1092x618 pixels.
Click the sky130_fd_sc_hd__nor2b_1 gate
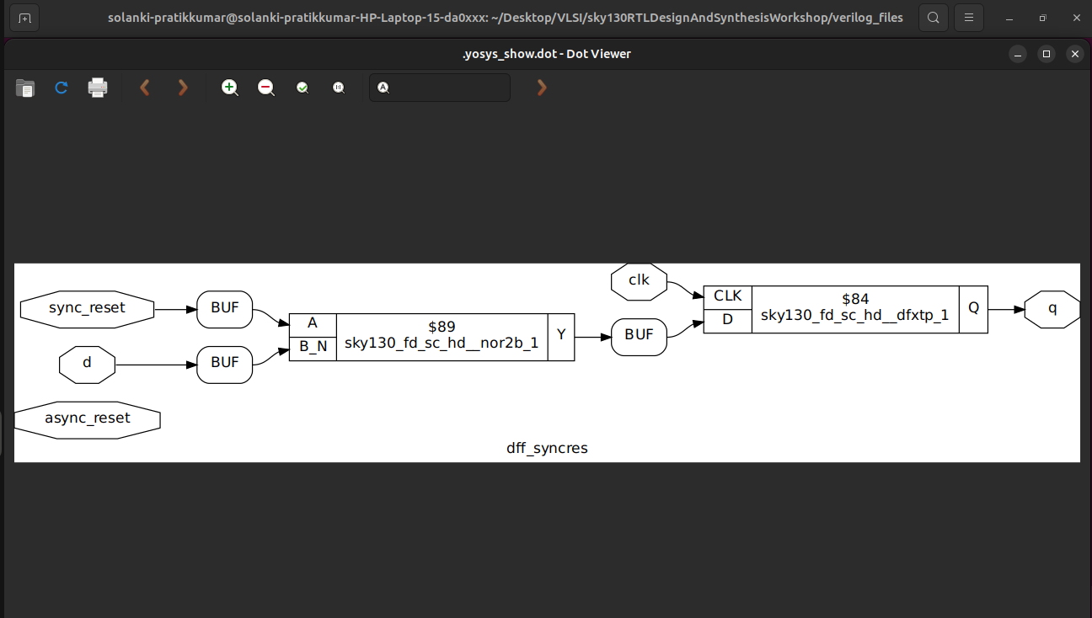442,337
